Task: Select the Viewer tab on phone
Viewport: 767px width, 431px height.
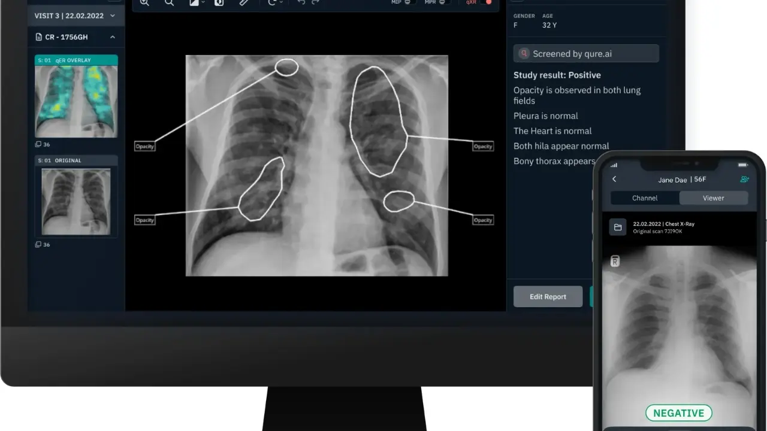Action: pyautogui.click(x=713, y=198)
